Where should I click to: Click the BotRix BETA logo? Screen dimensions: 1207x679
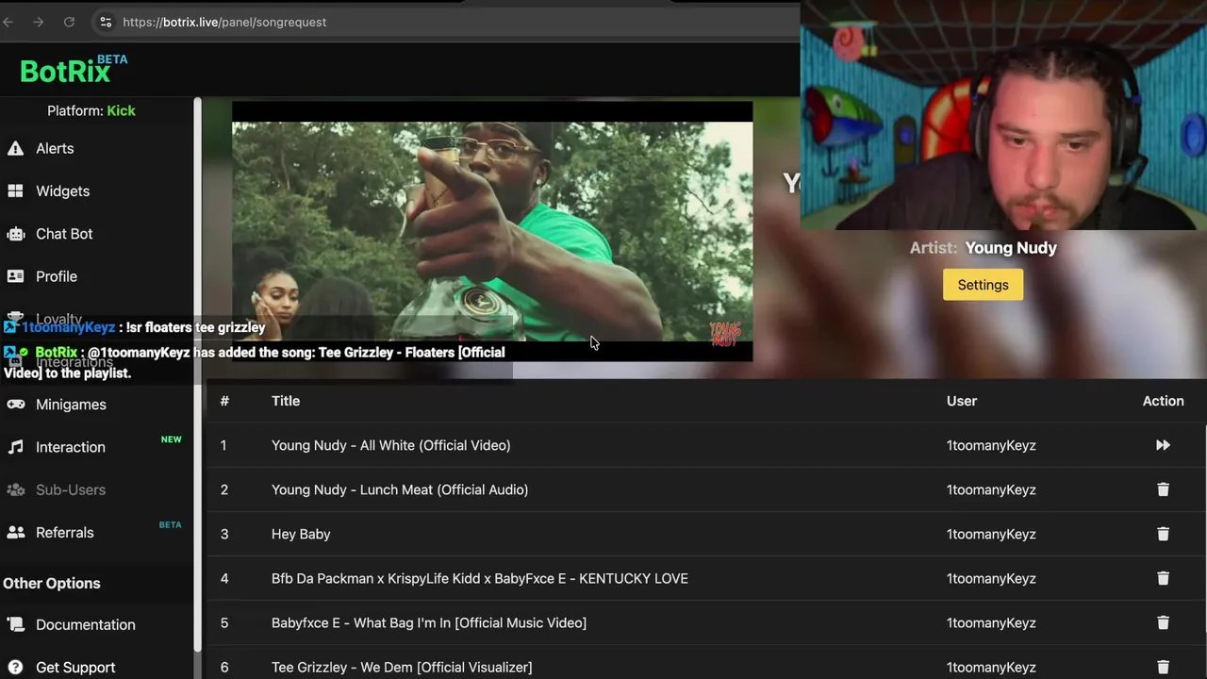(x=74, y=70)
